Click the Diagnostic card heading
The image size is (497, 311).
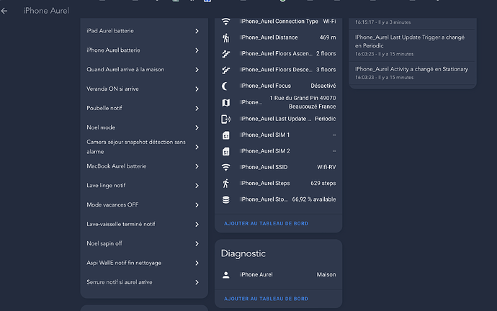click(x=243, y=253)
